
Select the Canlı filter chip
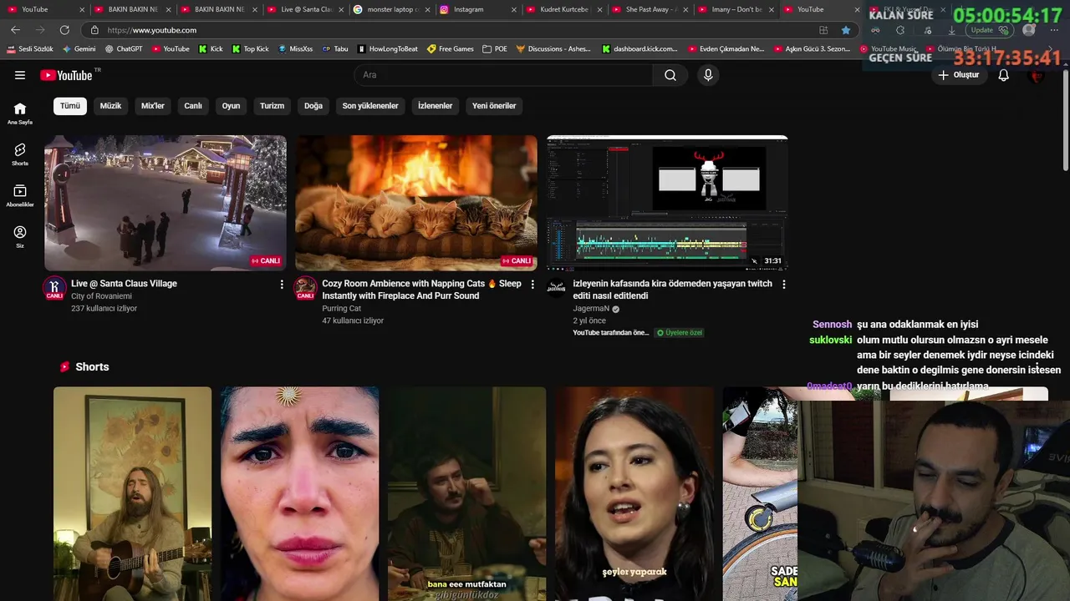coord(193,106)
